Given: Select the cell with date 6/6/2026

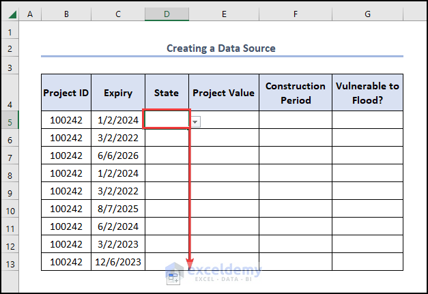Looking at the screenshot, I should click(x=117, y=156).
